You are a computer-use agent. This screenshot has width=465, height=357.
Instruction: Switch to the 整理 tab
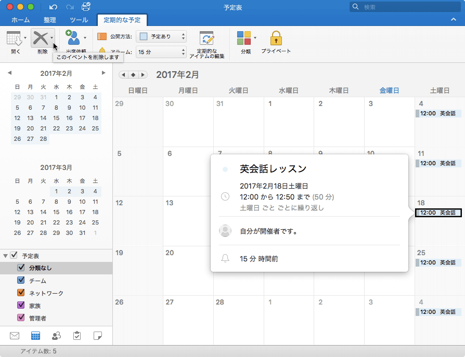coord(49,20)
